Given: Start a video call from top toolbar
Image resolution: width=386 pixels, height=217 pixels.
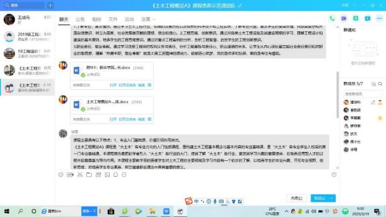Looking at the screenshot, I should (x=344, y=19).
